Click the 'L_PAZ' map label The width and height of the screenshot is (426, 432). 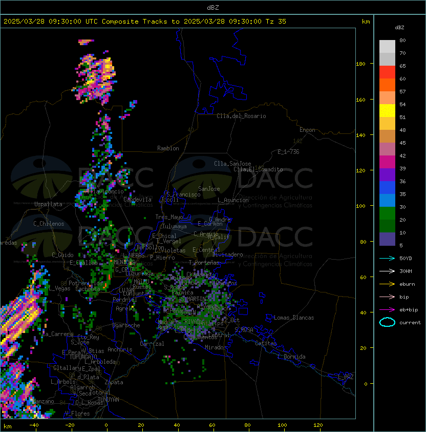click(x=346, y=377)
